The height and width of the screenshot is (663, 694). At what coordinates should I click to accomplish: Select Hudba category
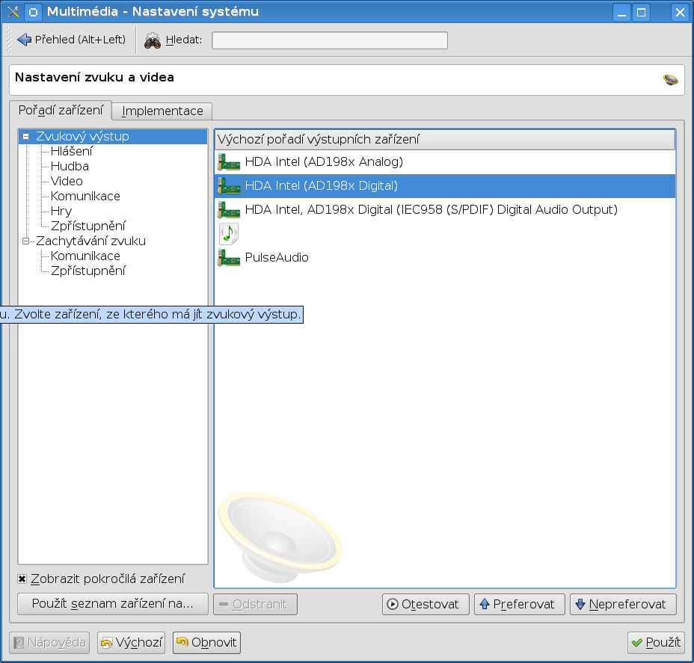70,166
